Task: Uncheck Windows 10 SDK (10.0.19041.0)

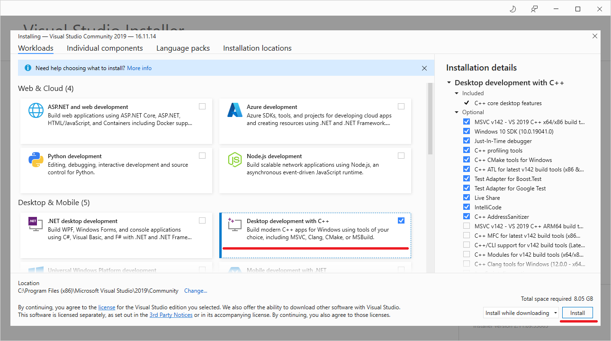Action: tap(467, 131)
